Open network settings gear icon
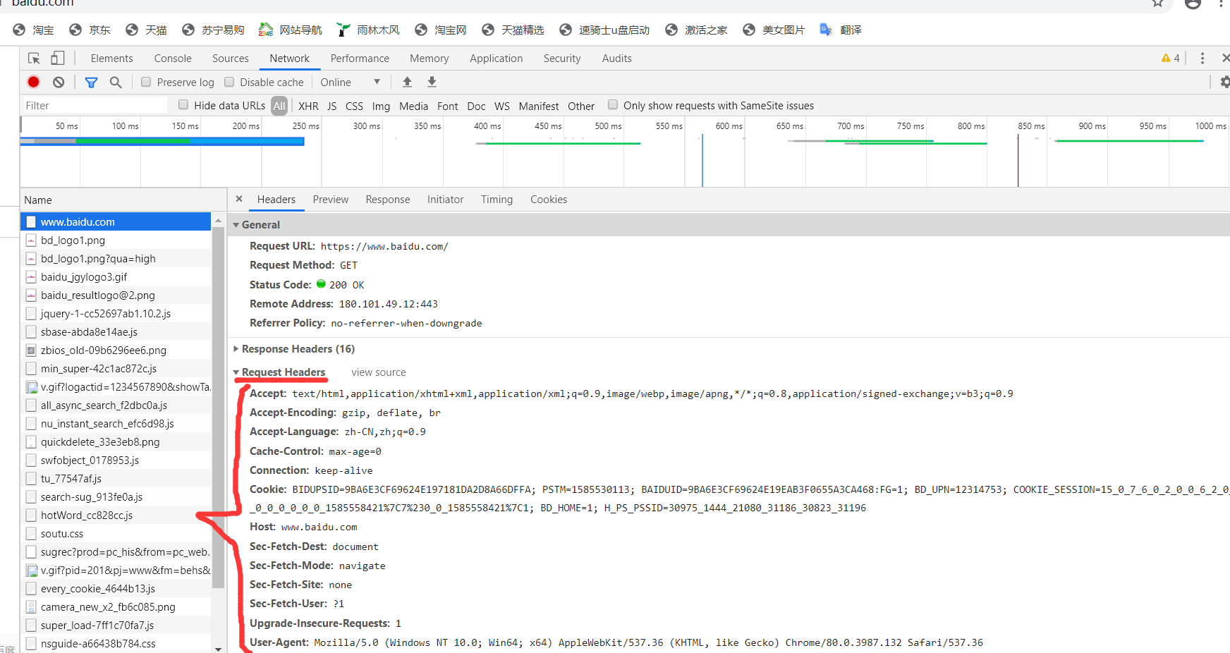The image size is (1230, 653). [x=1225, y=82]
